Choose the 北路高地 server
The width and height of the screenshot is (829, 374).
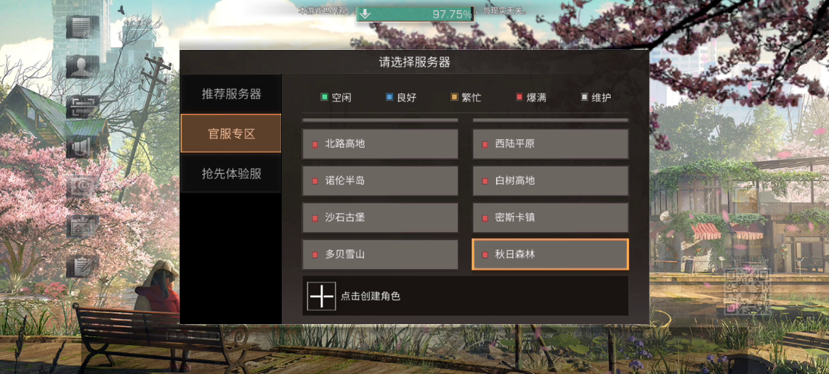(380, 144)
